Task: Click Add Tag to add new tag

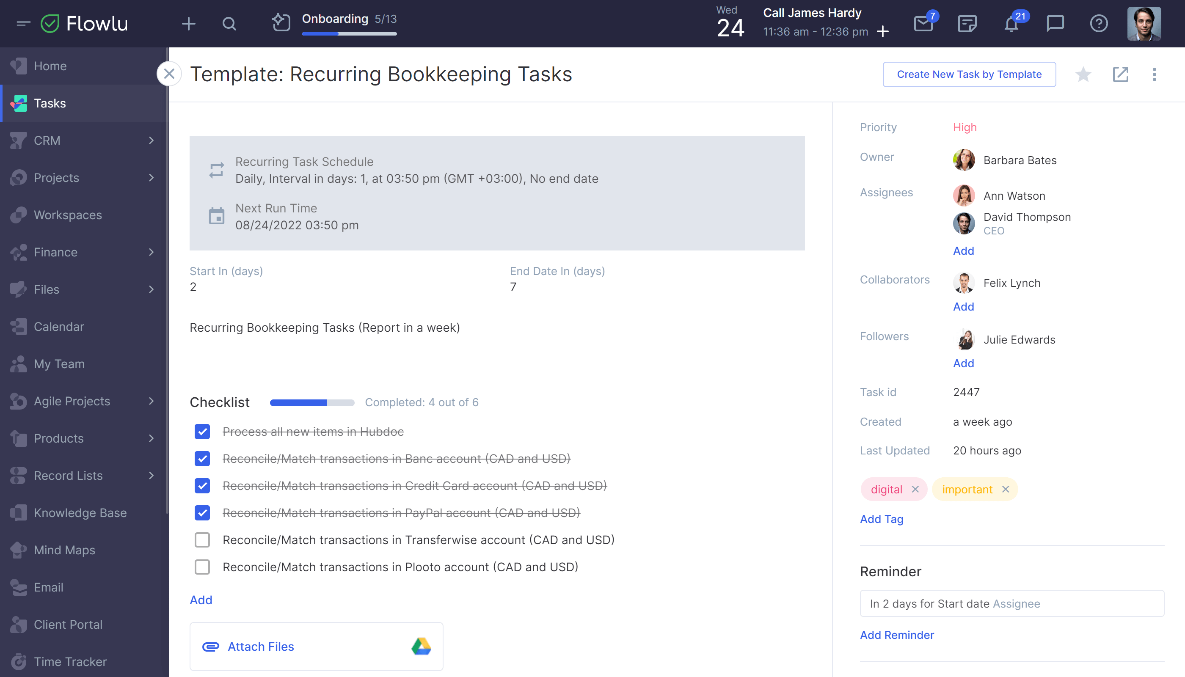Action: [882, 518]
